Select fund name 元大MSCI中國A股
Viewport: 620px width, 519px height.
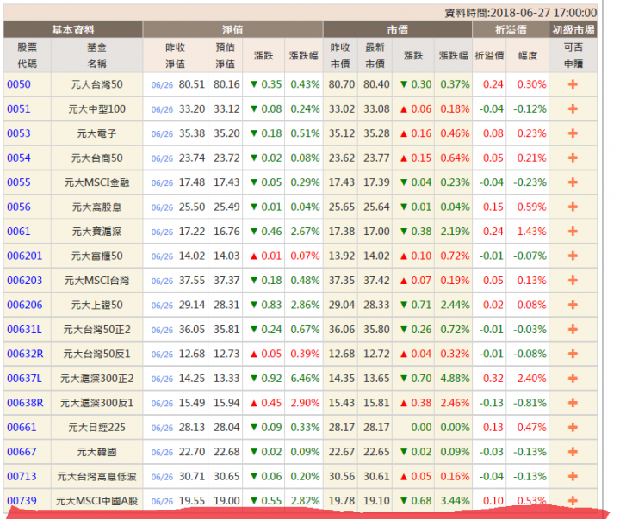click(96, 501)
